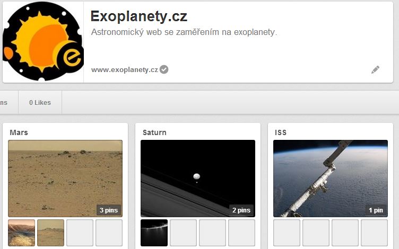Click the pencil edit profile icon

point(375,69)
